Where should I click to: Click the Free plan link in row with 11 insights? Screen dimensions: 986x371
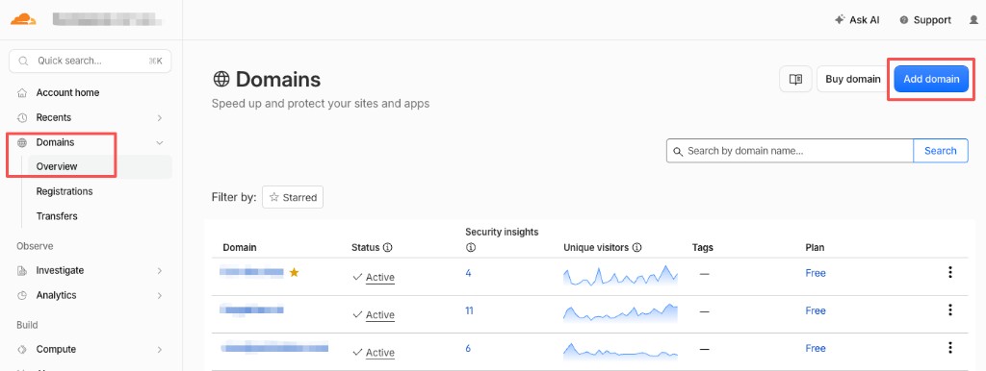click(816, 310)
